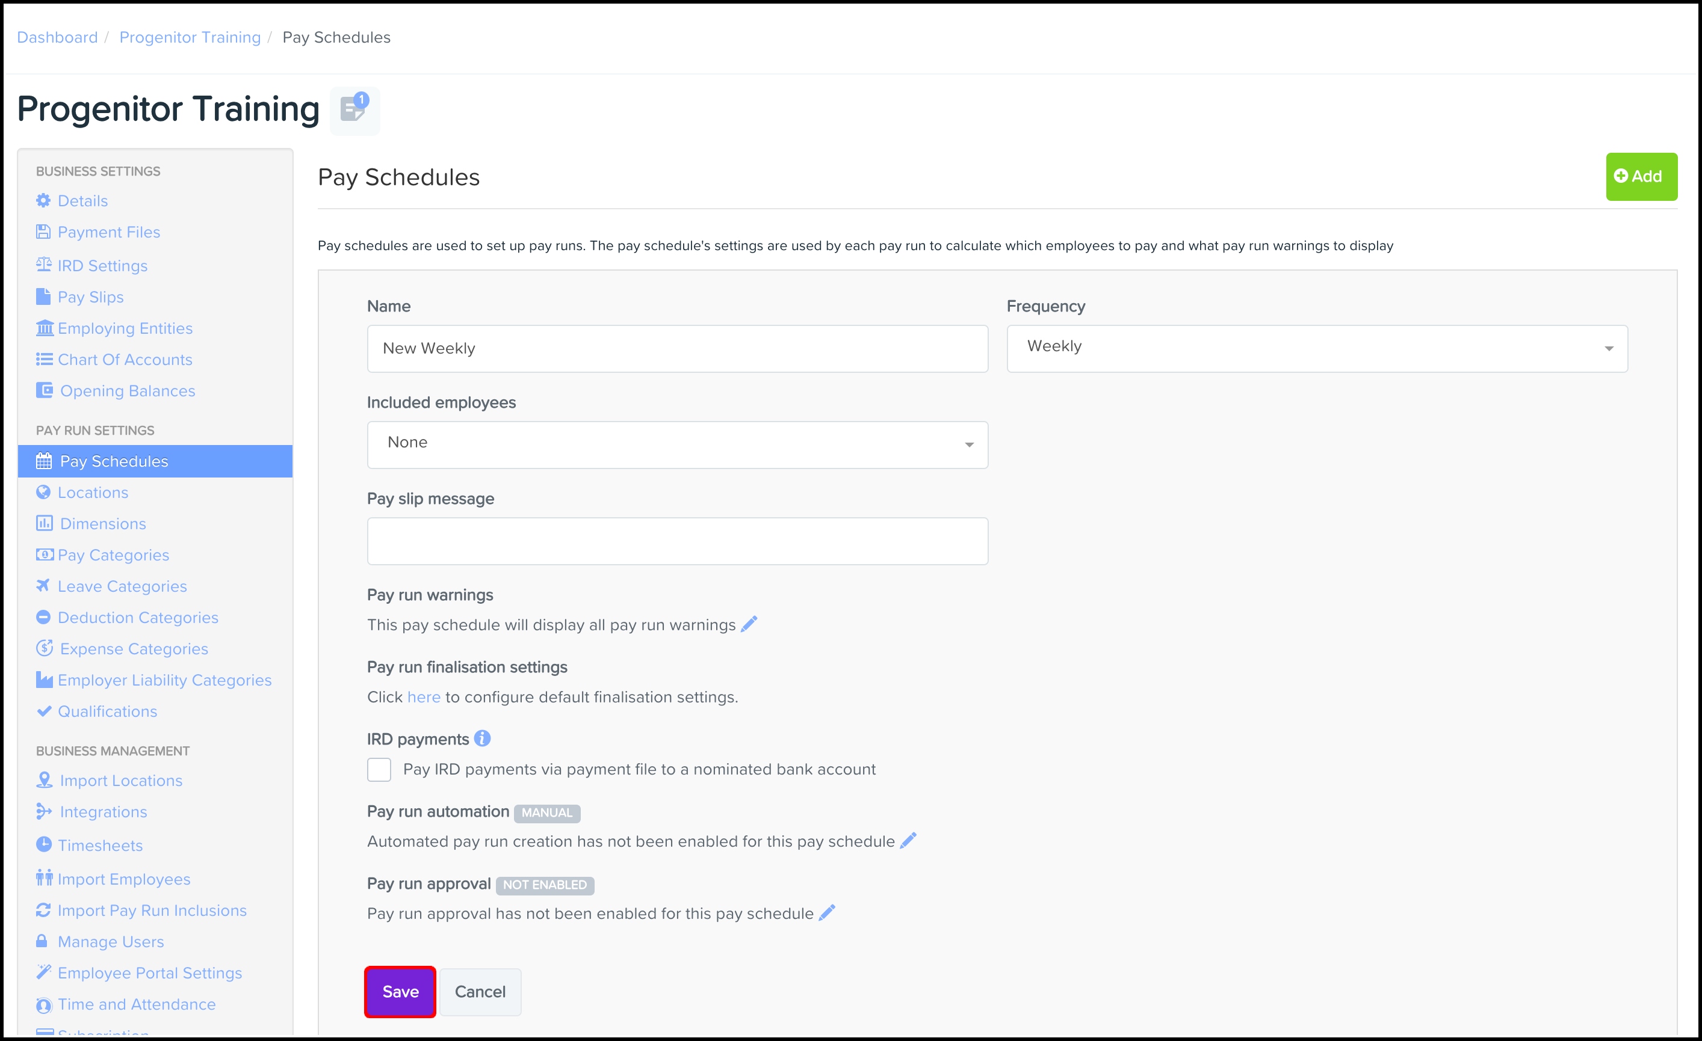
Task: Select Deduction Categories from the sidebar
Action: pos(137,617)
